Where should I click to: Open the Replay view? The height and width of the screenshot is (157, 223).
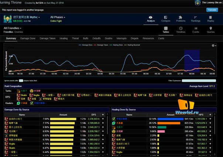(210, 19)
